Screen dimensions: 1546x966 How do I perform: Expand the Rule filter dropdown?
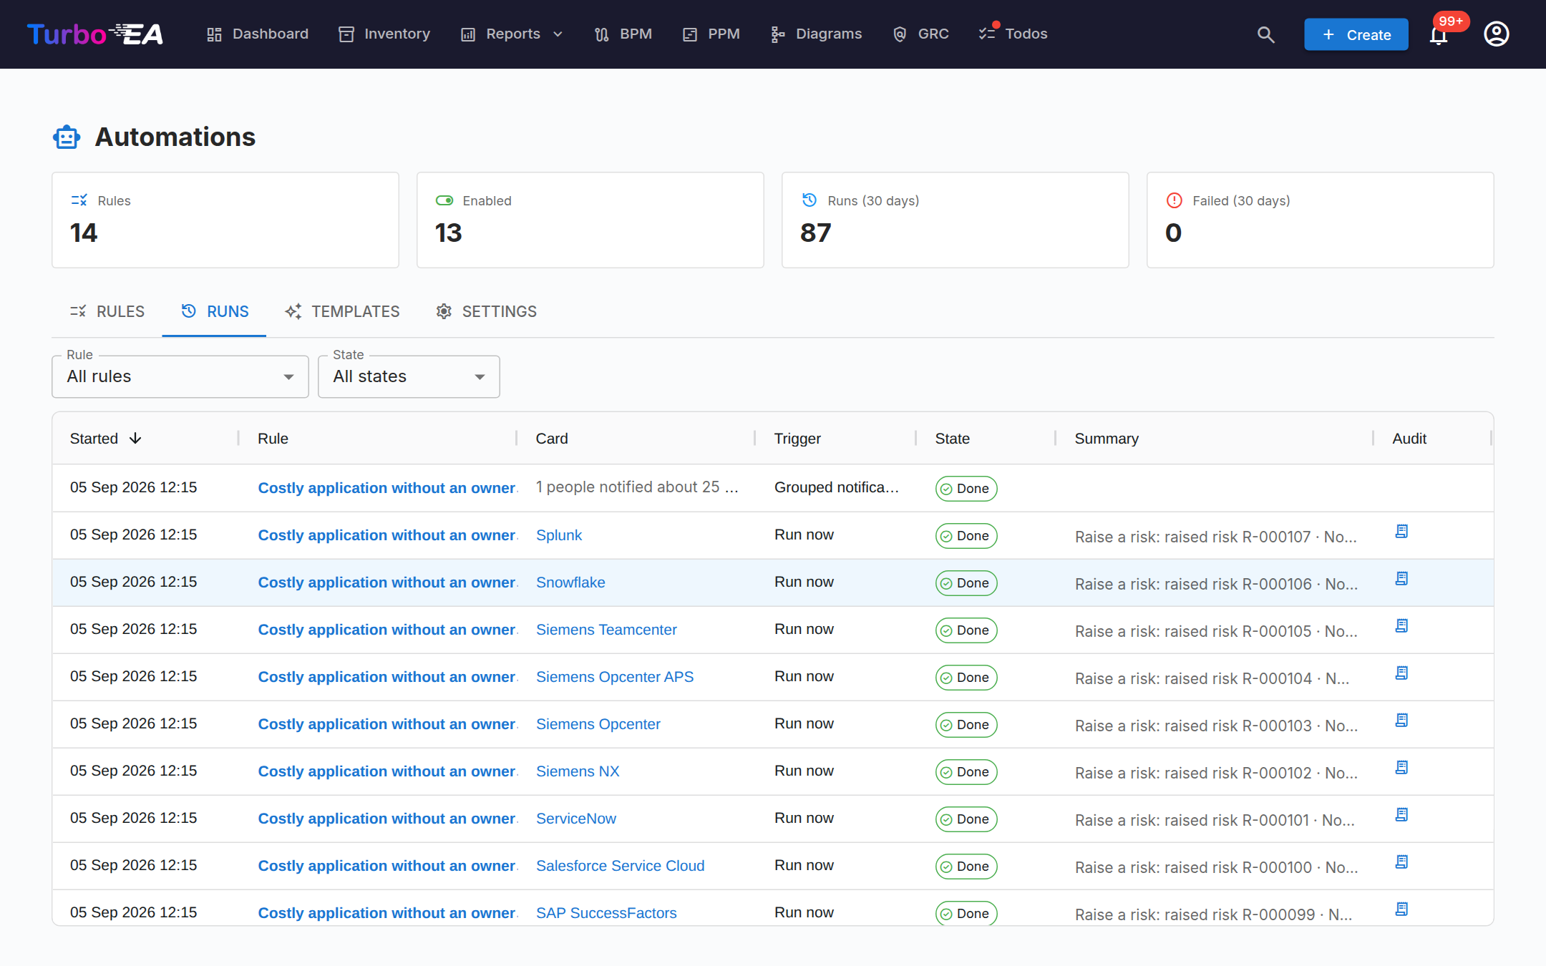tap(180, 376)
